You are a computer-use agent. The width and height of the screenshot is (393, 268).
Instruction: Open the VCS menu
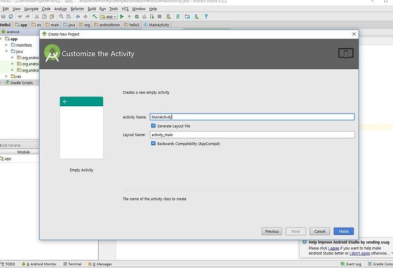[x=125, y=9]
